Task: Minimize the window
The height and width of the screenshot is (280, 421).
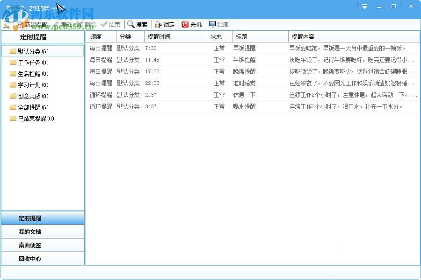Action: (379, 7)
